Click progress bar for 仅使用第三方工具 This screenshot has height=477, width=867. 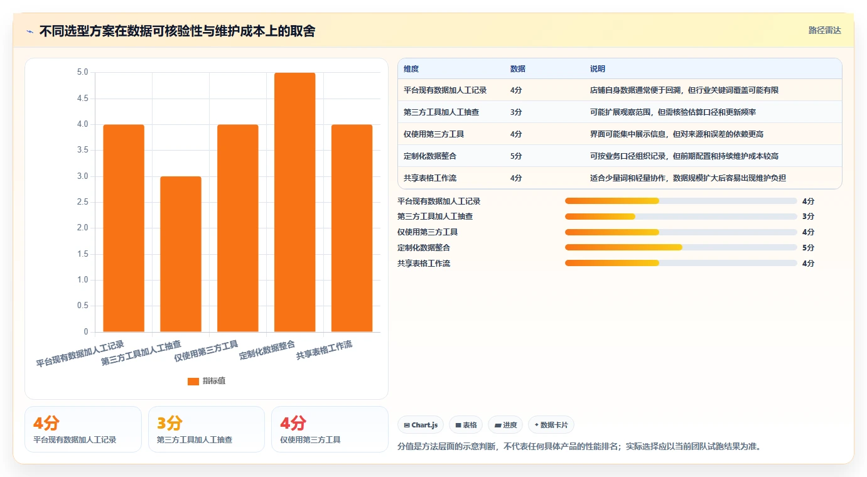[681, 232]
